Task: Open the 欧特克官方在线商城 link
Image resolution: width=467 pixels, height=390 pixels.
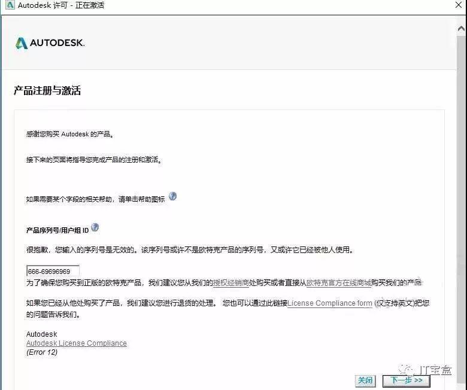Action: pyautogui.click(x=339, y=282)
